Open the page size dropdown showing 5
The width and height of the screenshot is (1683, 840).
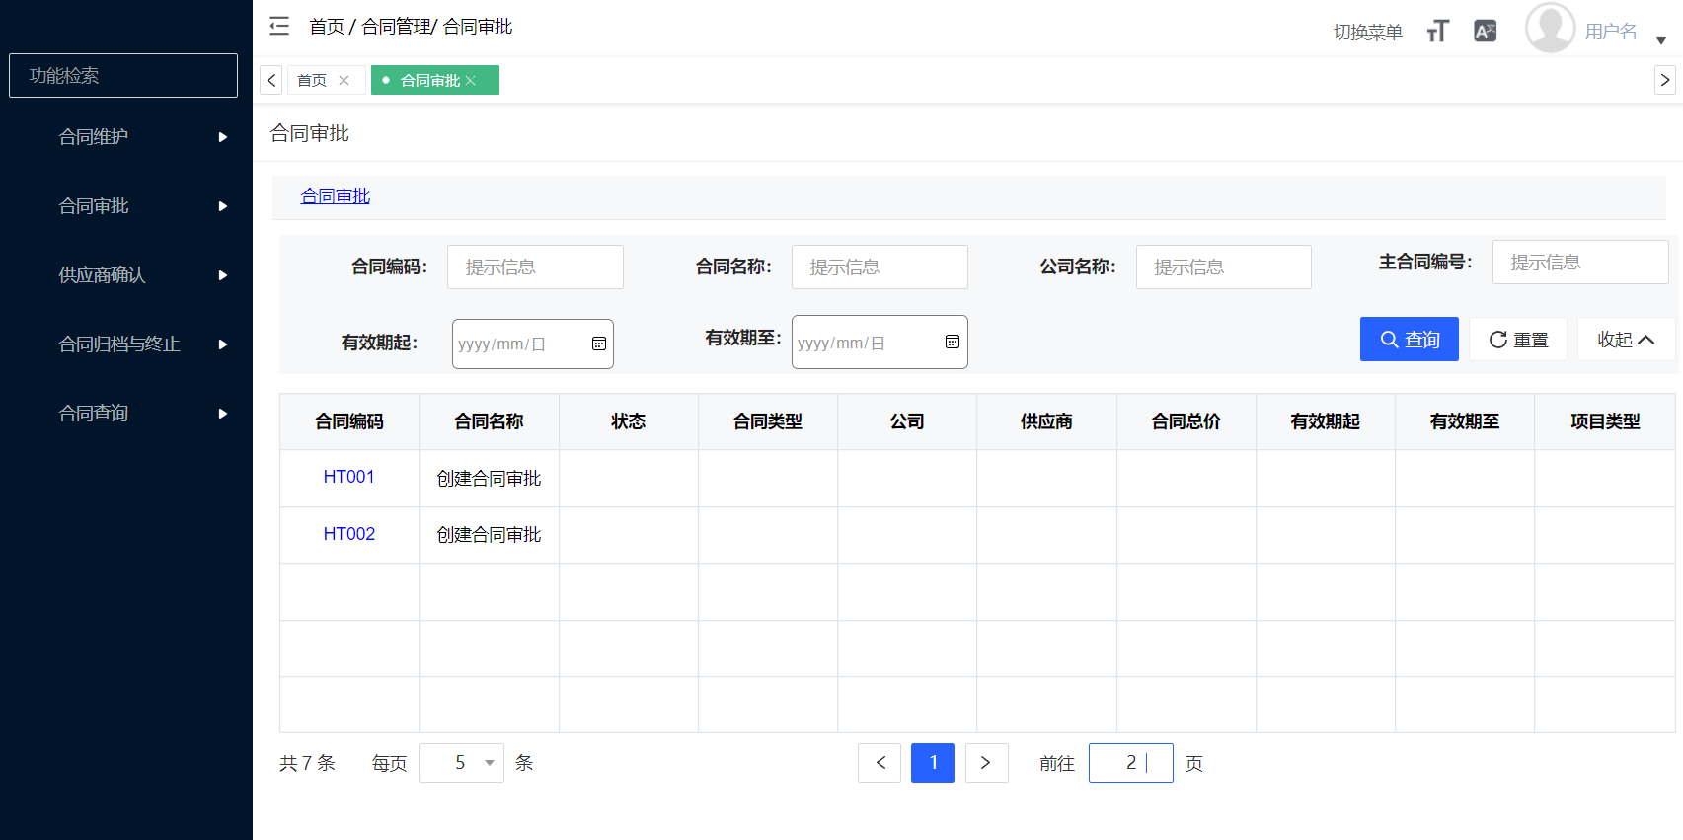(461, 763)
